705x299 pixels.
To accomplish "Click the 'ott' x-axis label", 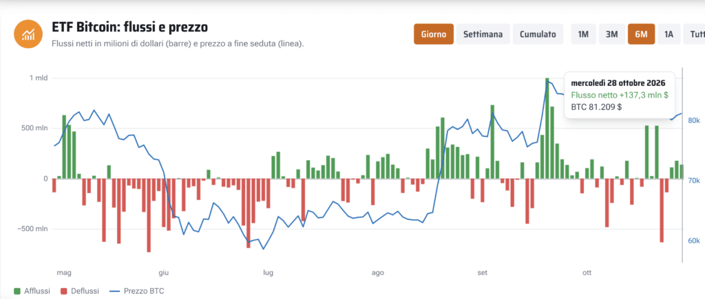I will point(587,272).
